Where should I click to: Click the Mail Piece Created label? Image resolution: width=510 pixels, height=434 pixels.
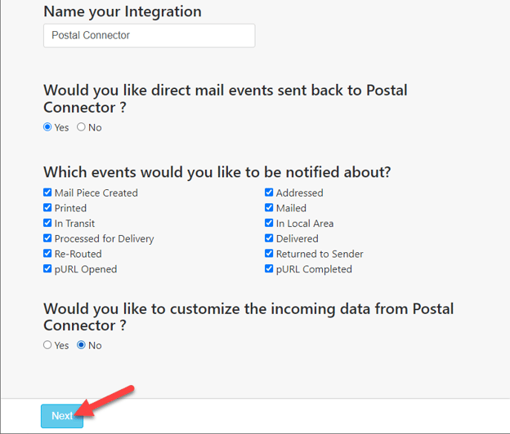click(x=96, y=193)
